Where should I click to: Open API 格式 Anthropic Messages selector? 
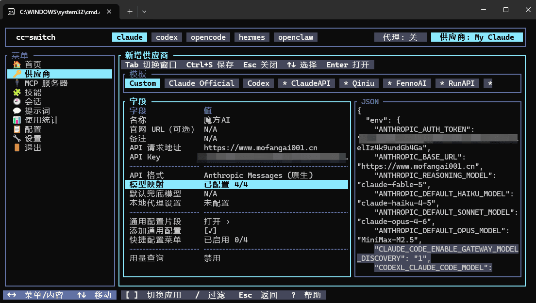point(237,175)
